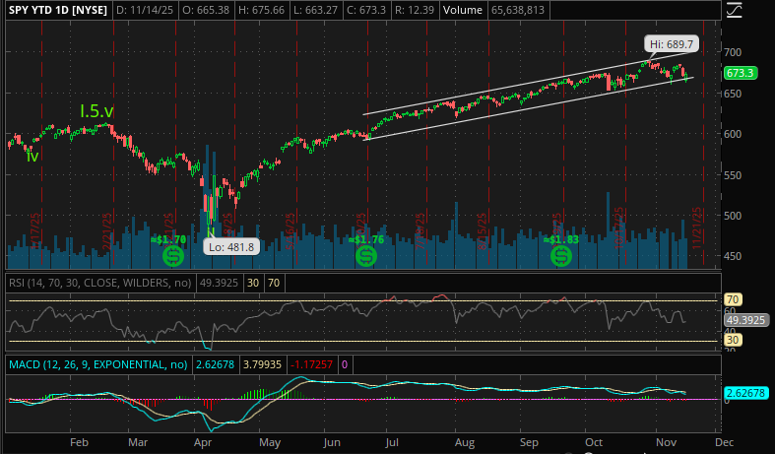Click the yellow 70 overbought tag on RSI axis
Image resolution: width=775 pixels, height=454 pixels.
(x=733, y=298)
